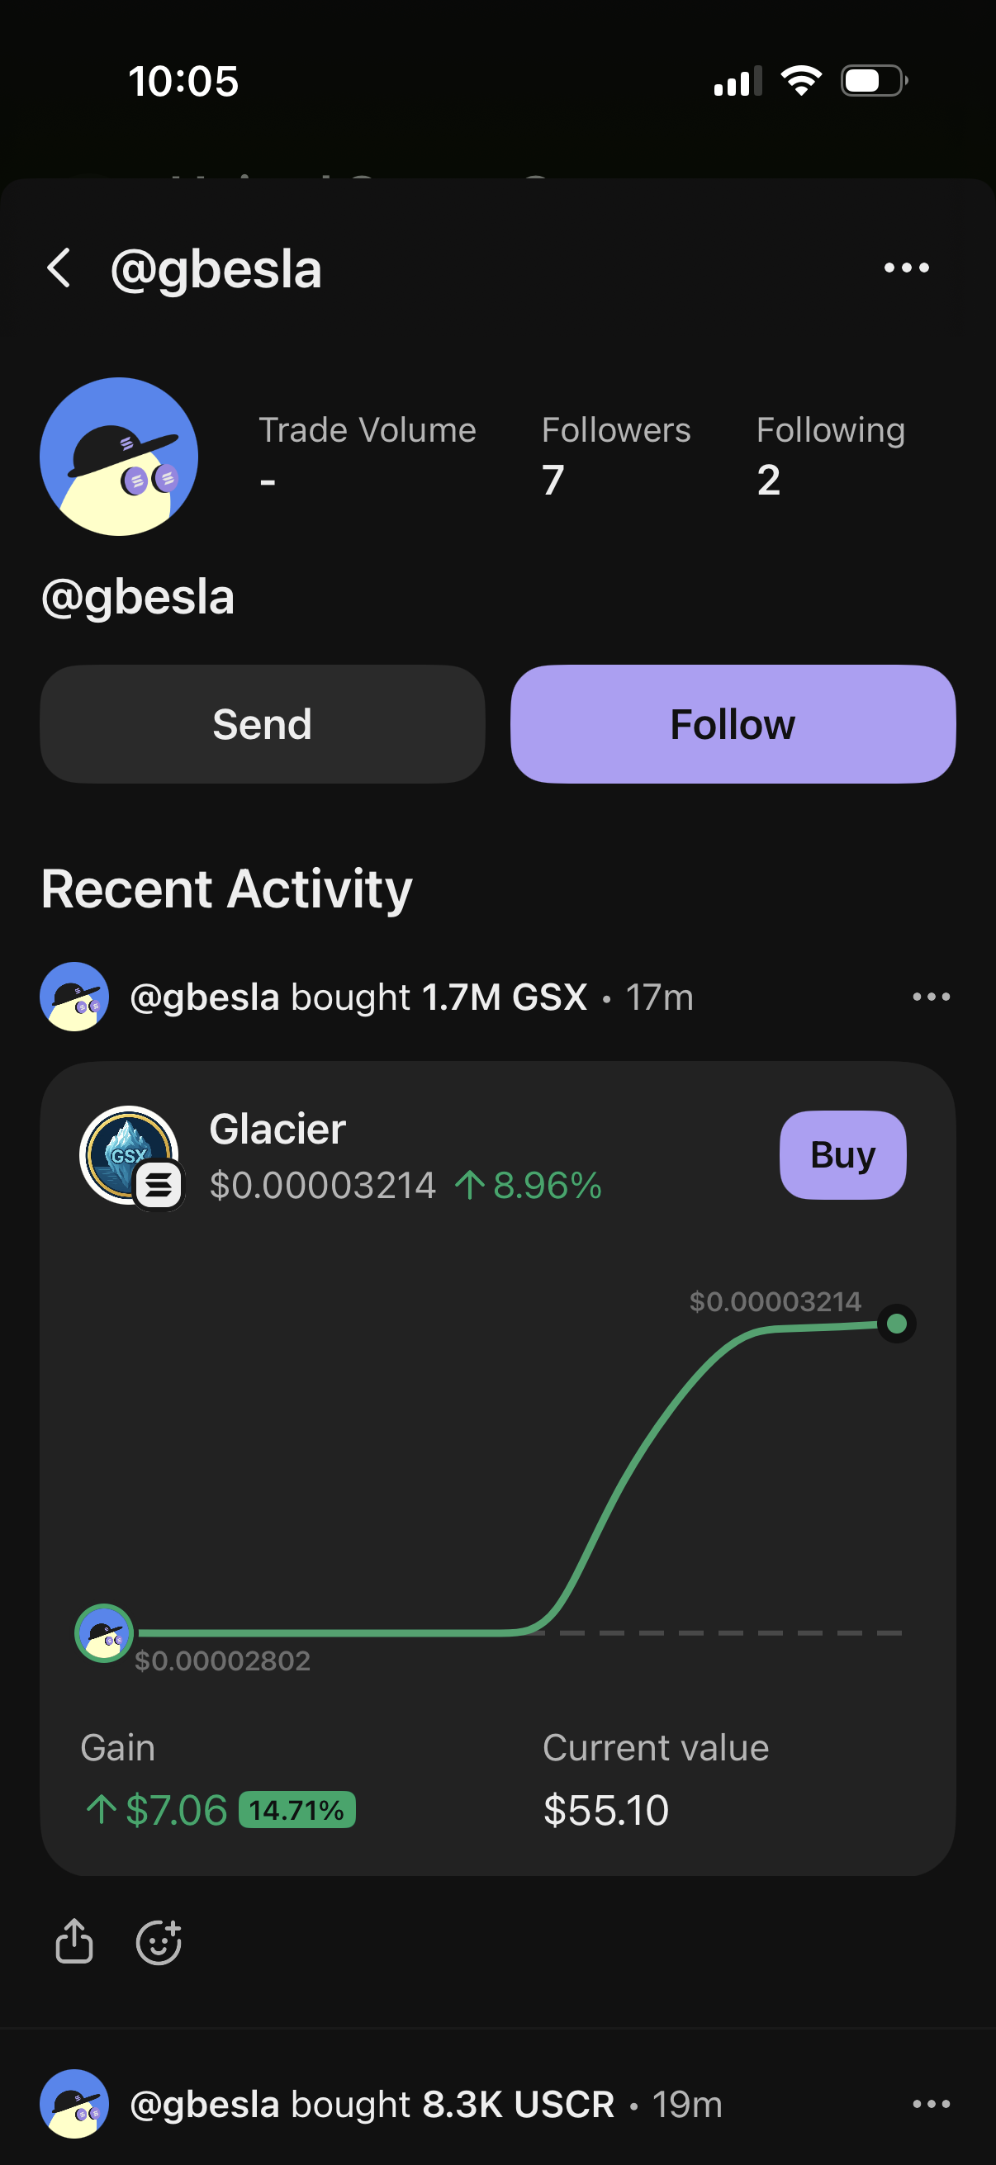Open the Followers count list
Viewport: 996px width, 2165px height.
point(615,457)
